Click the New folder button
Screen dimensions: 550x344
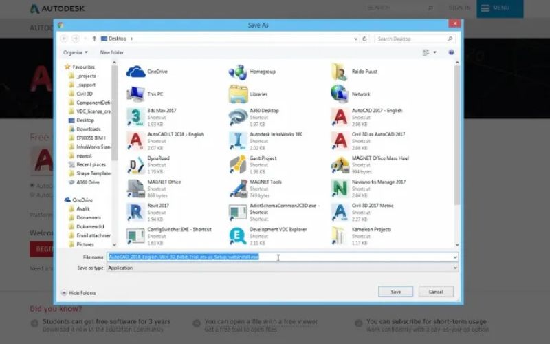(x=111, y=53)
